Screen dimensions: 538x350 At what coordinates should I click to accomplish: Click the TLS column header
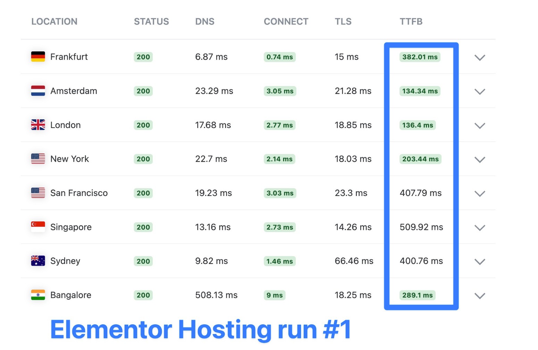[343, 22]
